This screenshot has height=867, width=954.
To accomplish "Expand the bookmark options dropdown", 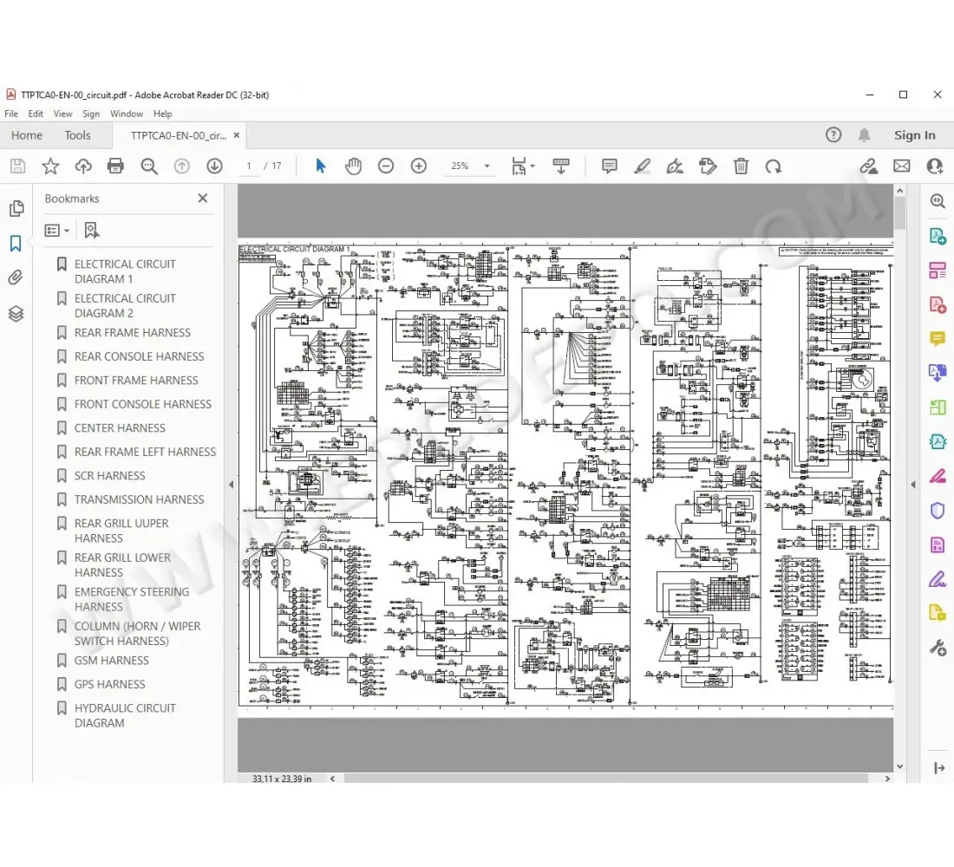I will (x=57, y=230).
